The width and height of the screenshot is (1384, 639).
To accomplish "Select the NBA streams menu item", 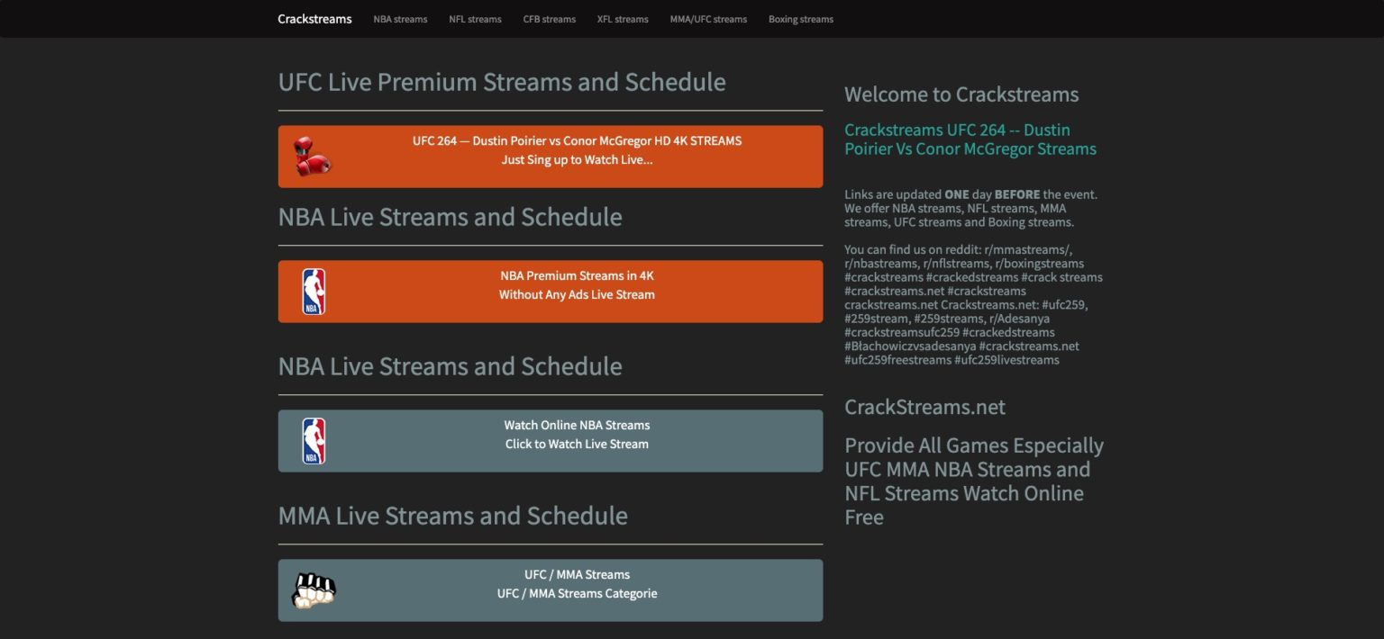I will click(x=400, y=18).
